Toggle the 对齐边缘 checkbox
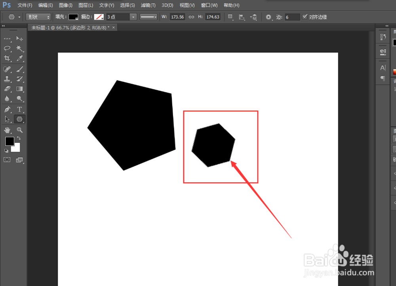 click(x=305, y=17)
